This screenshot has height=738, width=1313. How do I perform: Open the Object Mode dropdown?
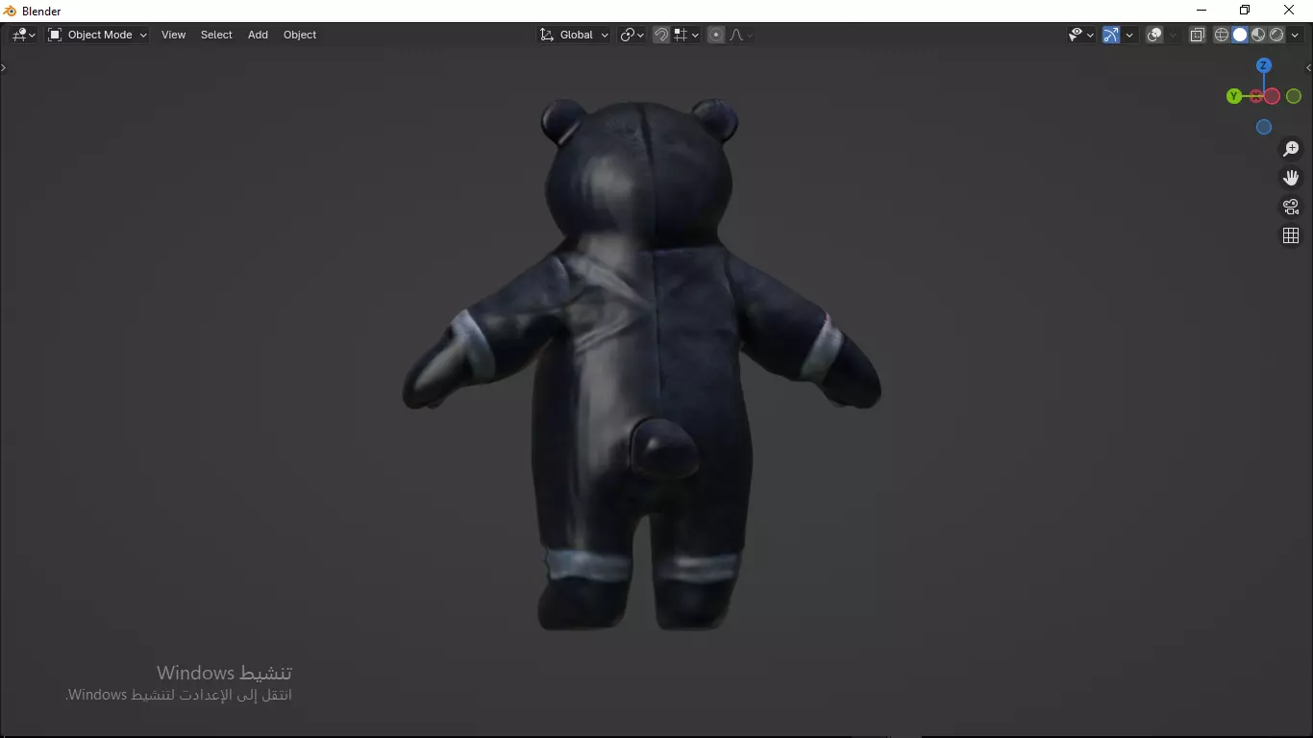click(97, 35)
